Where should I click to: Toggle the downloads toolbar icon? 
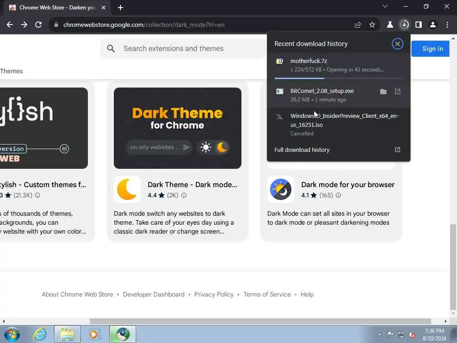point(404,25)
